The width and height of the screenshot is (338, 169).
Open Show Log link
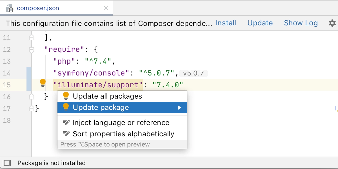pos(301,23)
